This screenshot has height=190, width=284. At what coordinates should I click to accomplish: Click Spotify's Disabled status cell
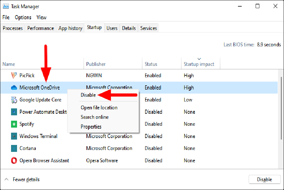[x=153, y=124]
